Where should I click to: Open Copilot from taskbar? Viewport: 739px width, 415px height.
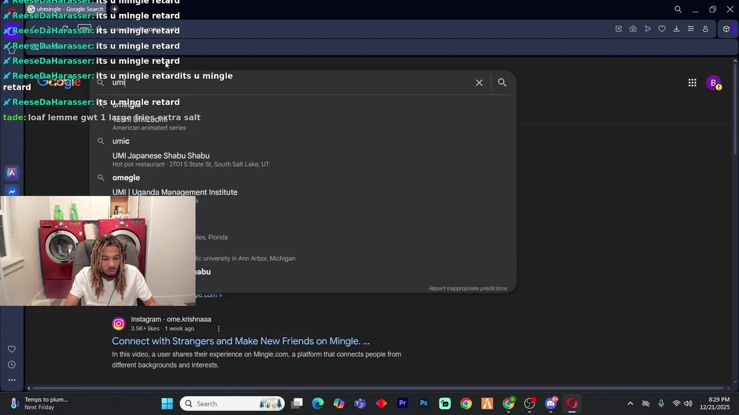click(339, 403)
